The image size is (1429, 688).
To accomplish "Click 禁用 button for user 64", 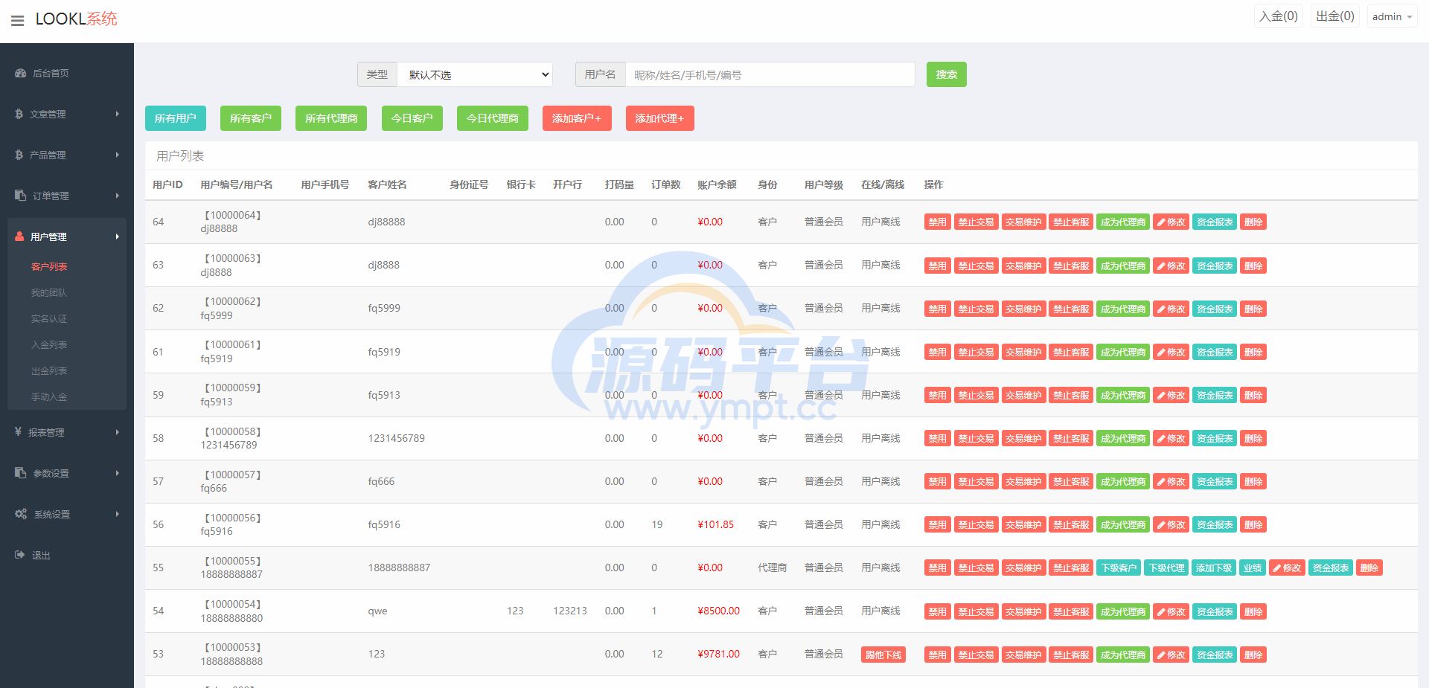I will coord(938,222).
